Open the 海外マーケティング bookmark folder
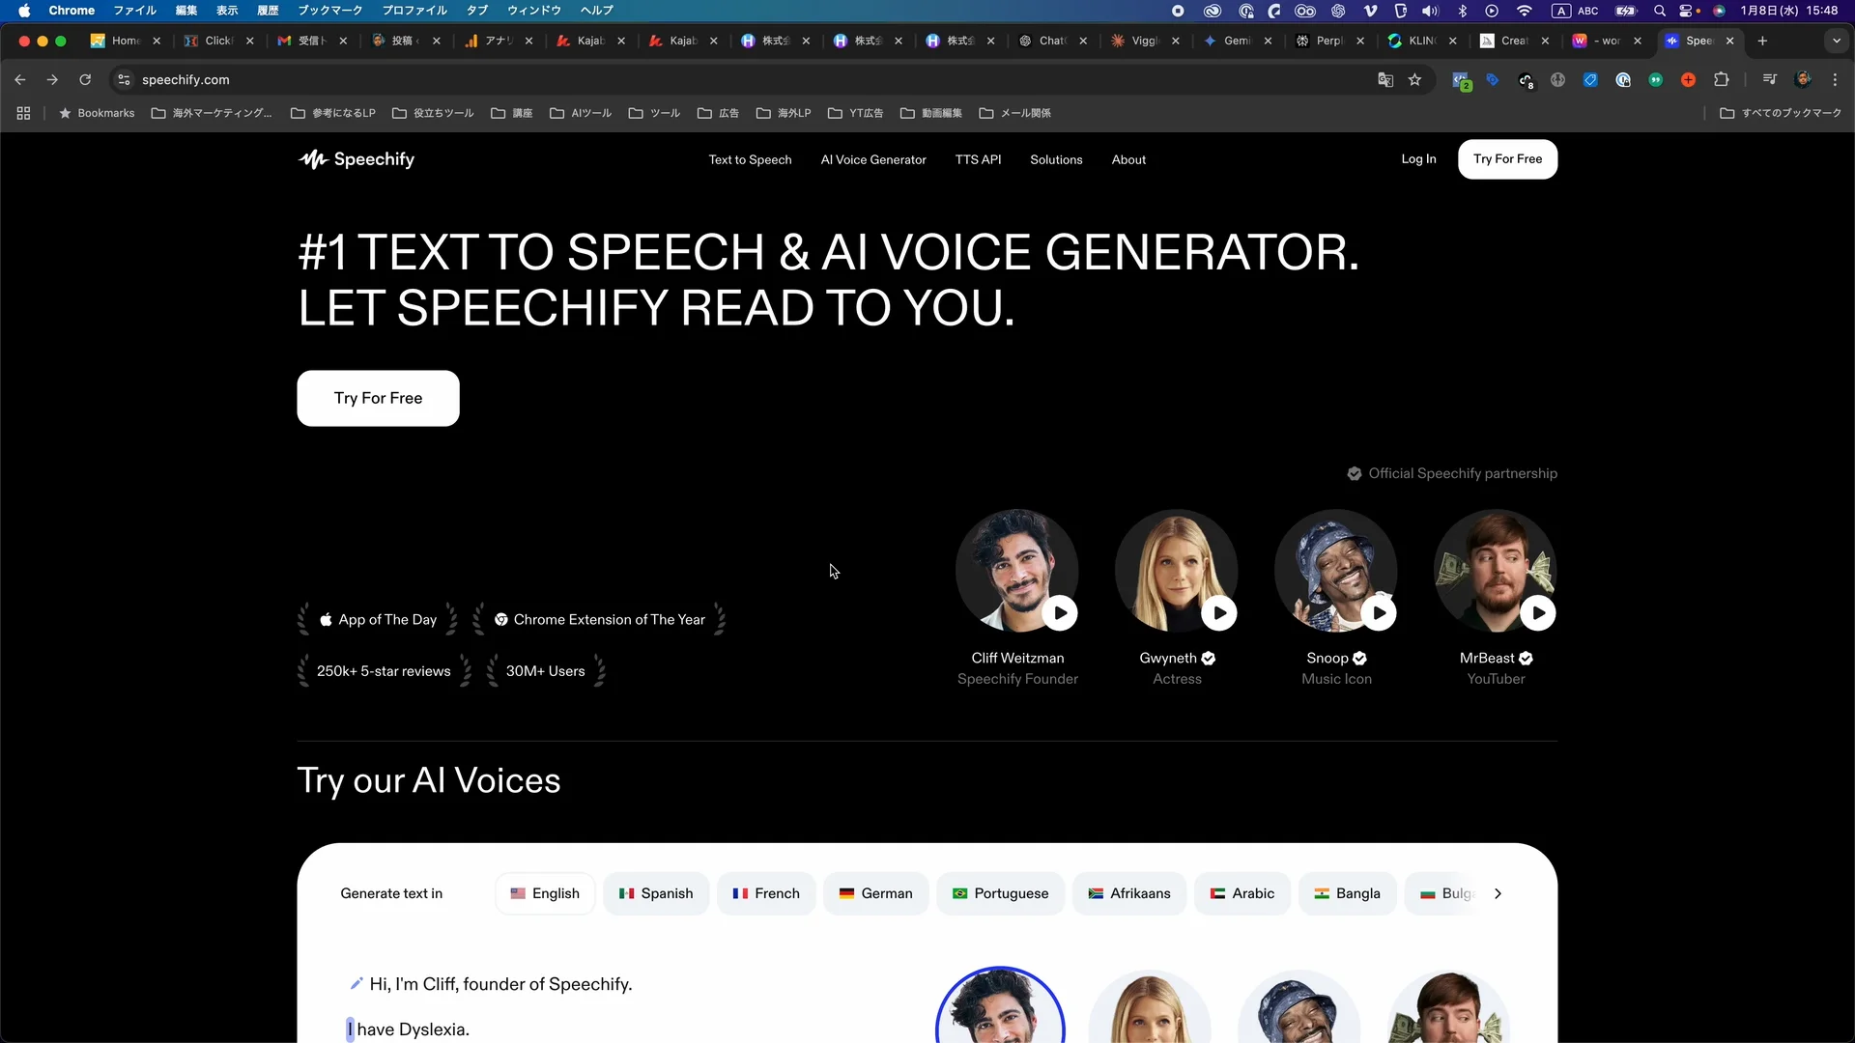Screen dimensions: 1855x1043 click(x=212, y=113)
